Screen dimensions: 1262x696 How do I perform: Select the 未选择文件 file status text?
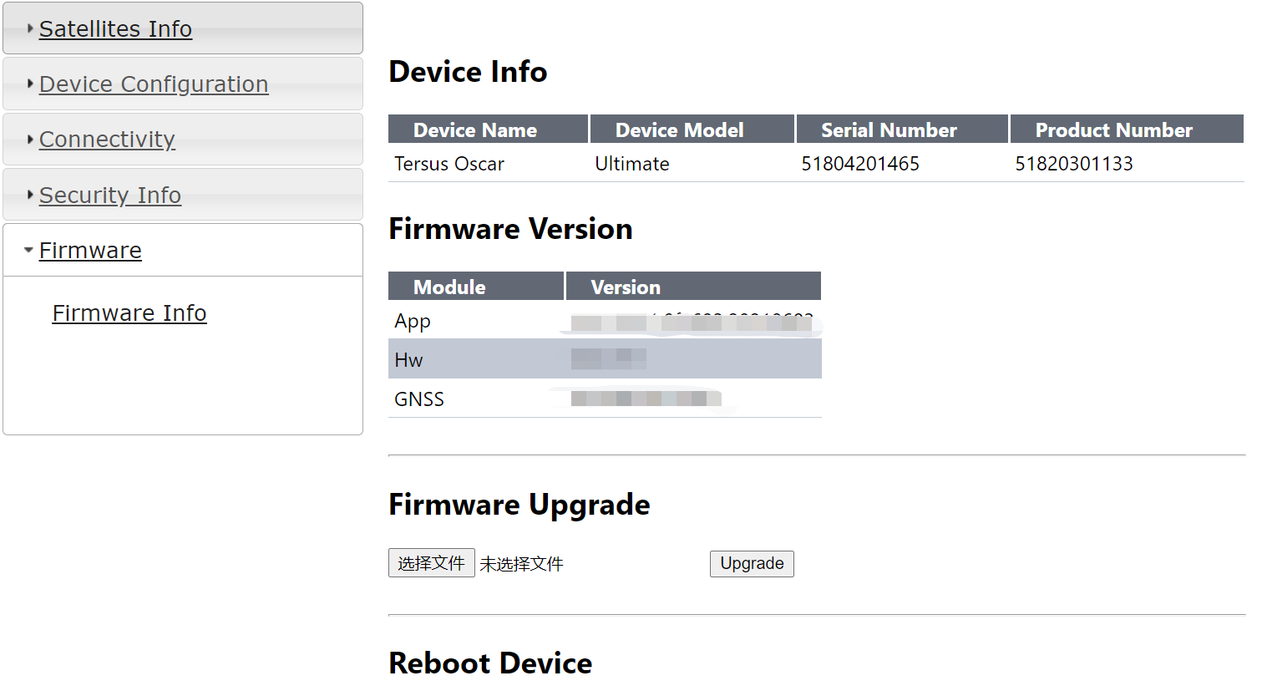point(521,564)
